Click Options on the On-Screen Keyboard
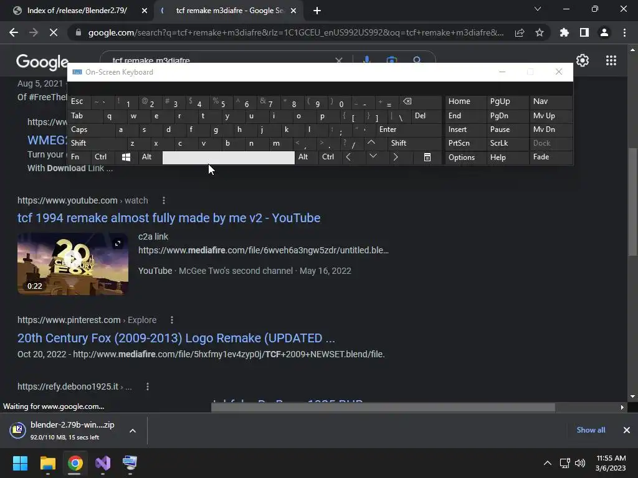 coord(466,157)
